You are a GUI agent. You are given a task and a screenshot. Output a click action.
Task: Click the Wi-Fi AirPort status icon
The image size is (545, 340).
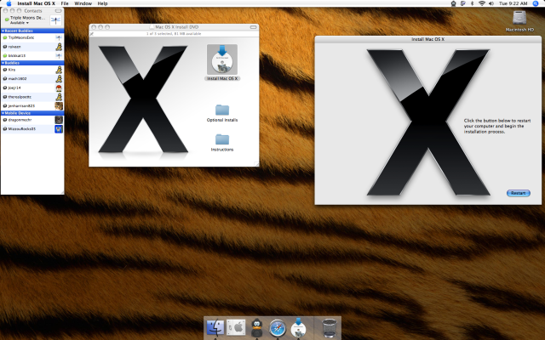(x=482, y=3)
